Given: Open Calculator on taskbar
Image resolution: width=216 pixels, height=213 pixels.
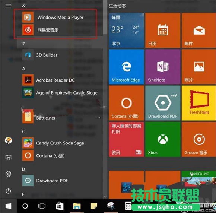Looking at the screenshot, I should point(128,206).
